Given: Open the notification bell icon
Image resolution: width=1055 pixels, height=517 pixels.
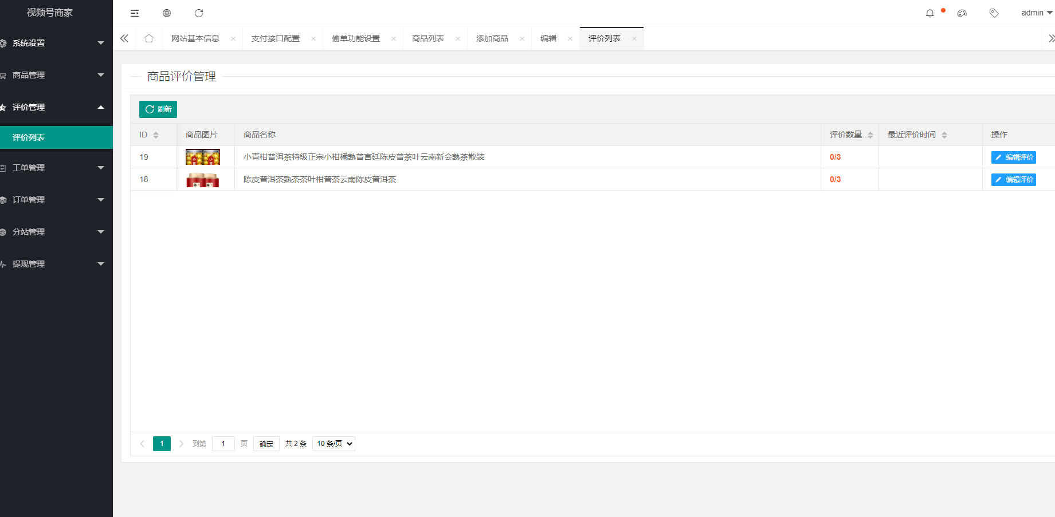Looking at the screenshot, I should pyautogui.click(x=930, y=13).
